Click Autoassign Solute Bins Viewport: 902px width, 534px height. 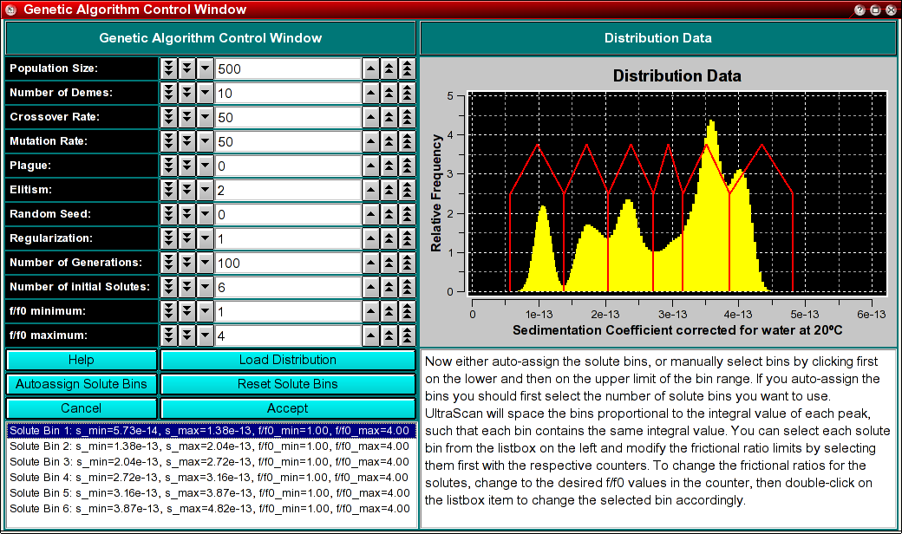(x=82, y=384)
